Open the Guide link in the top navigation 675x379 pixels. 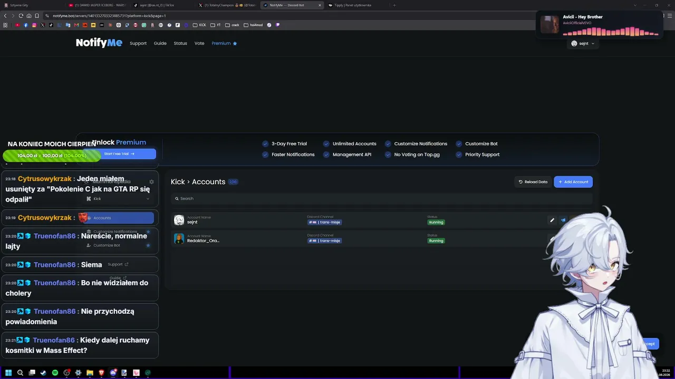tap(160, 43)
